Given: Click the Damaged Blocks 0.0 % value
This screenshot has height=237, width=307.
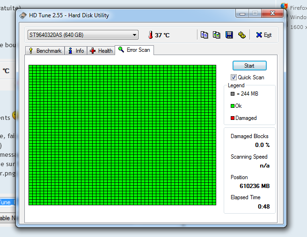Looking at the screenshot, I should tap(262, 145).
